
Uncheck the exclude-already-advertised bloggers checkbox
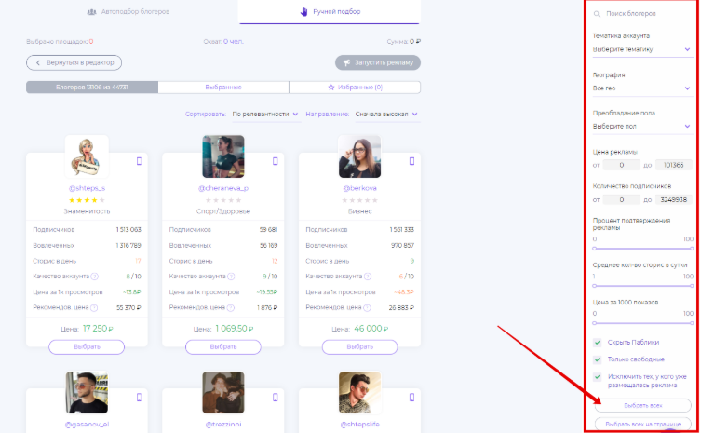coord(598,376)
